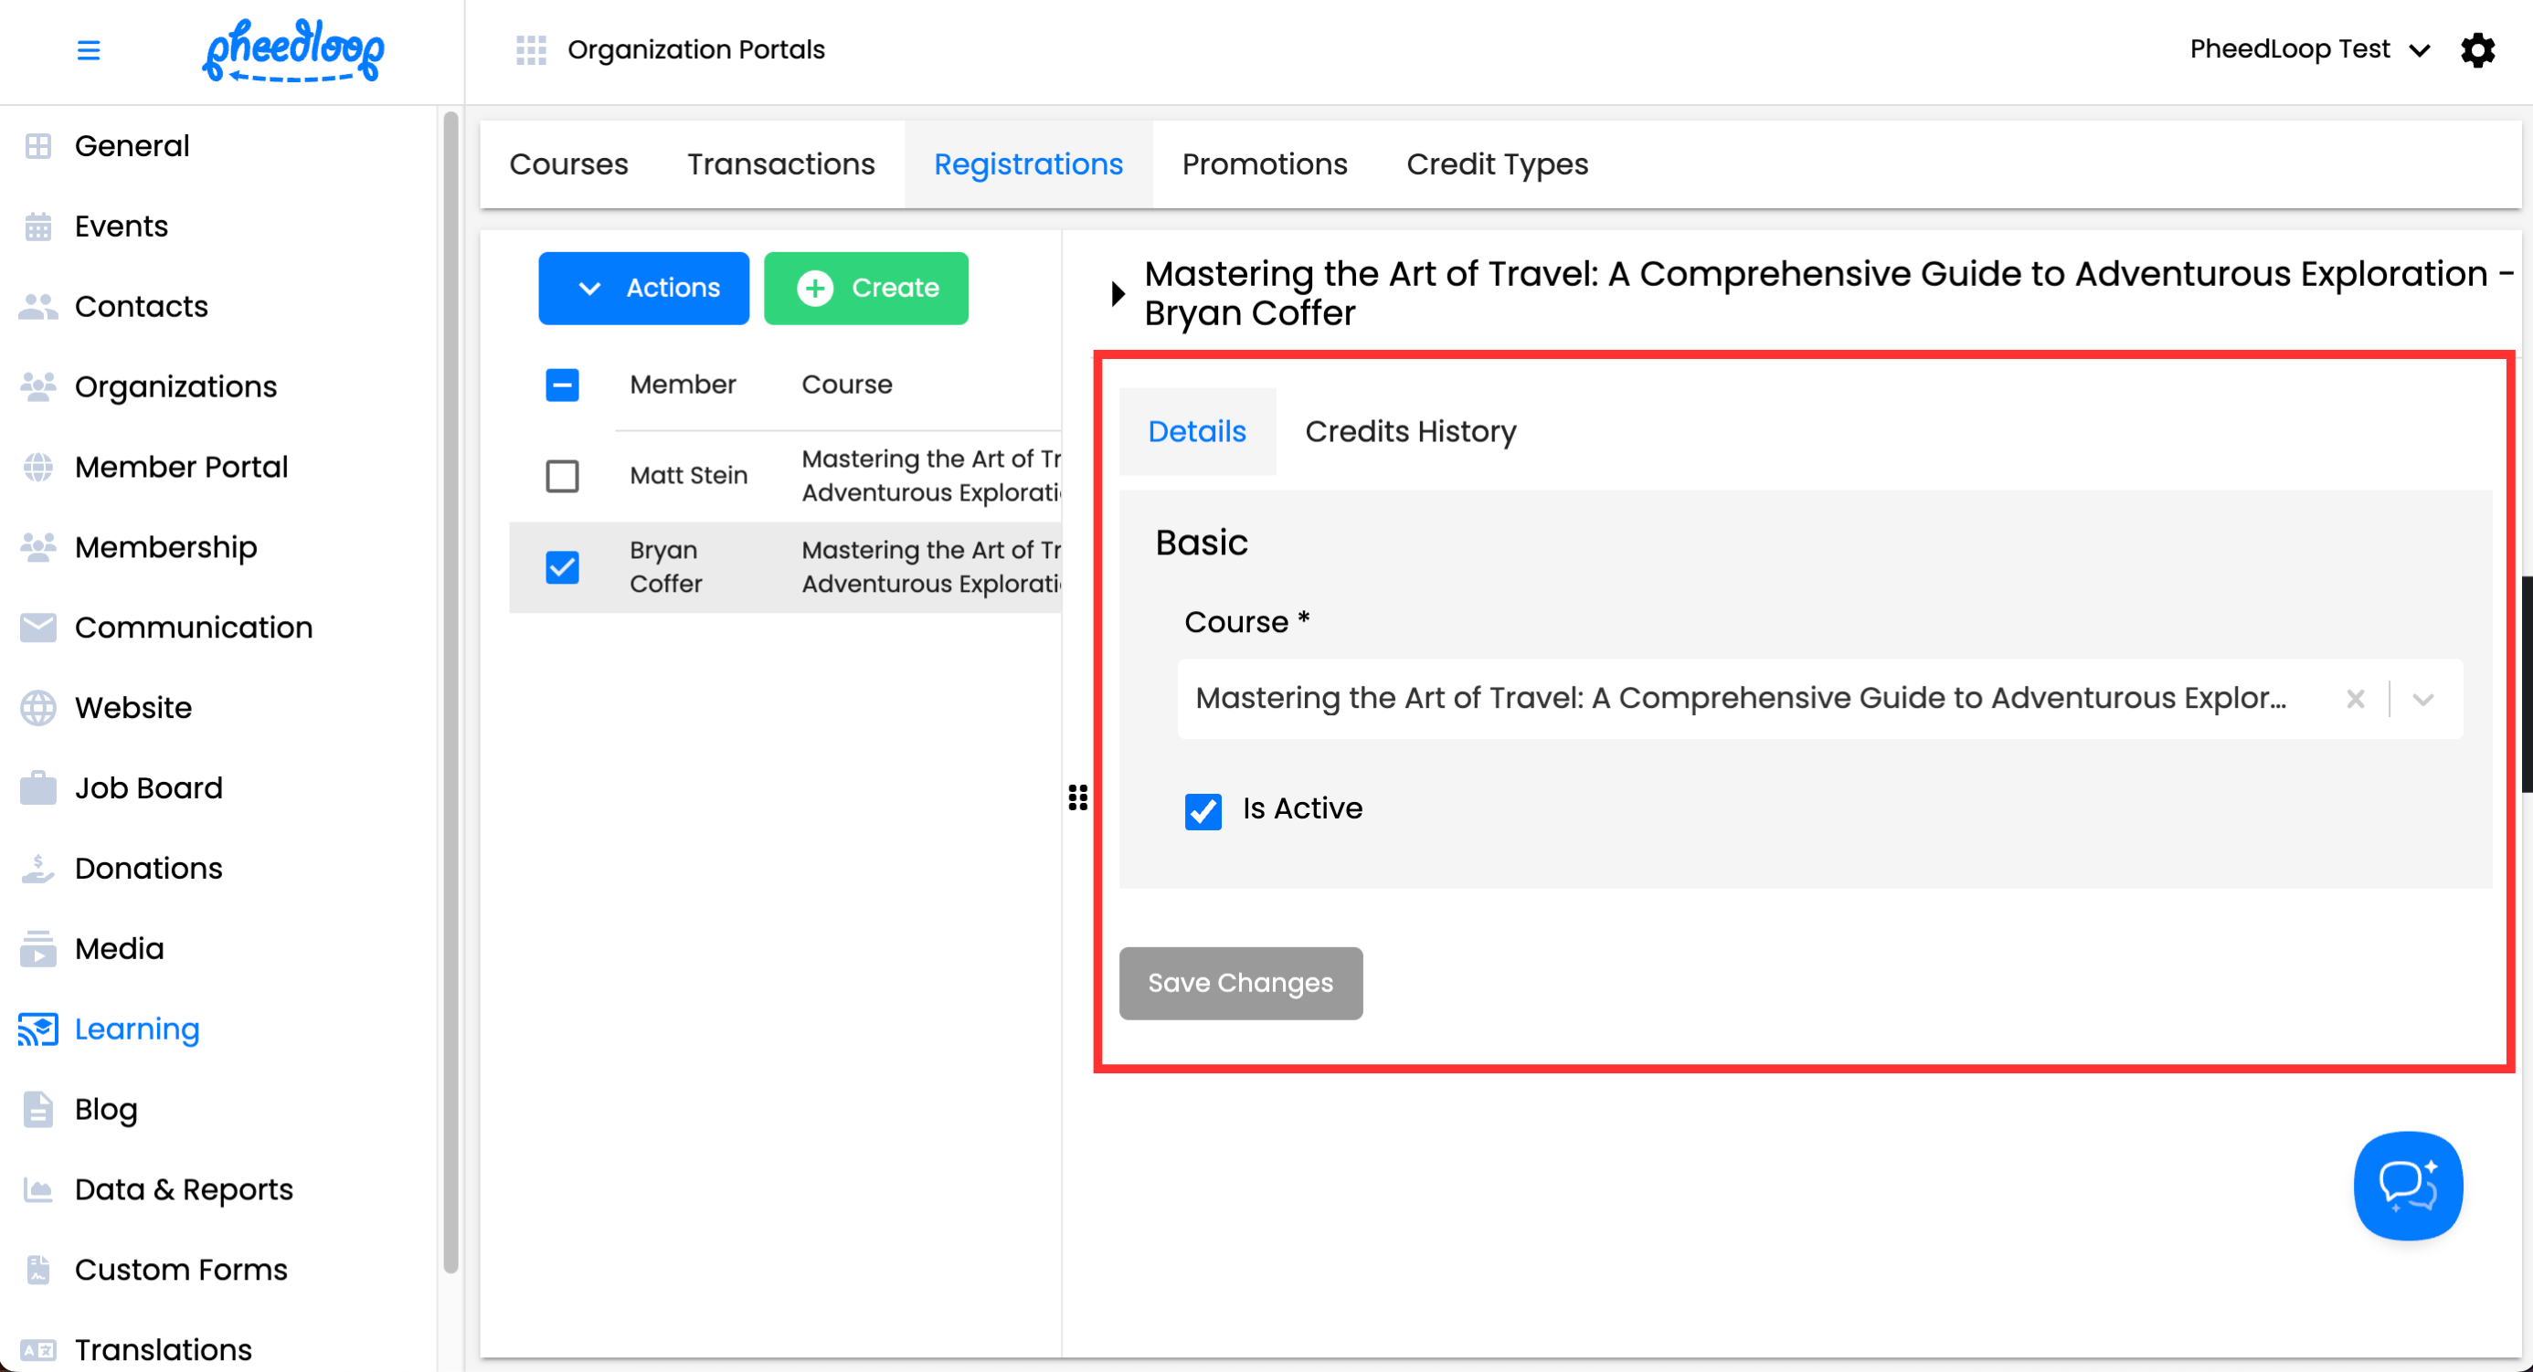Viewport: 2533px width, 1372px height.
Task: Click the panel resize drag handle
Action: 1077,797
